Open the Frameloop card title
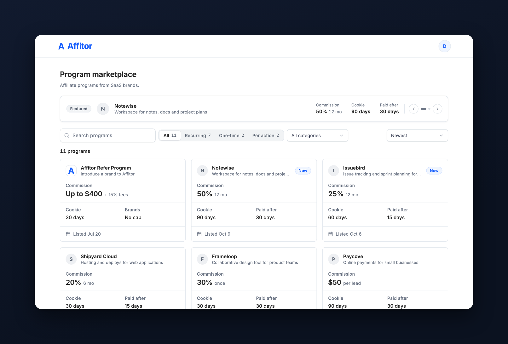The width and height of the screenshot is (508, 344). coord(224,256)
